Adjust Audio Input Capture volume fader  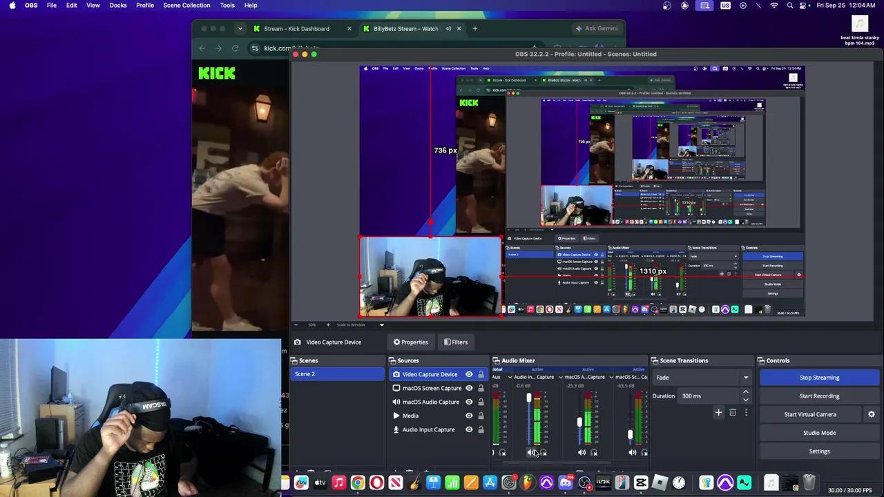click(x=529, y=398)
